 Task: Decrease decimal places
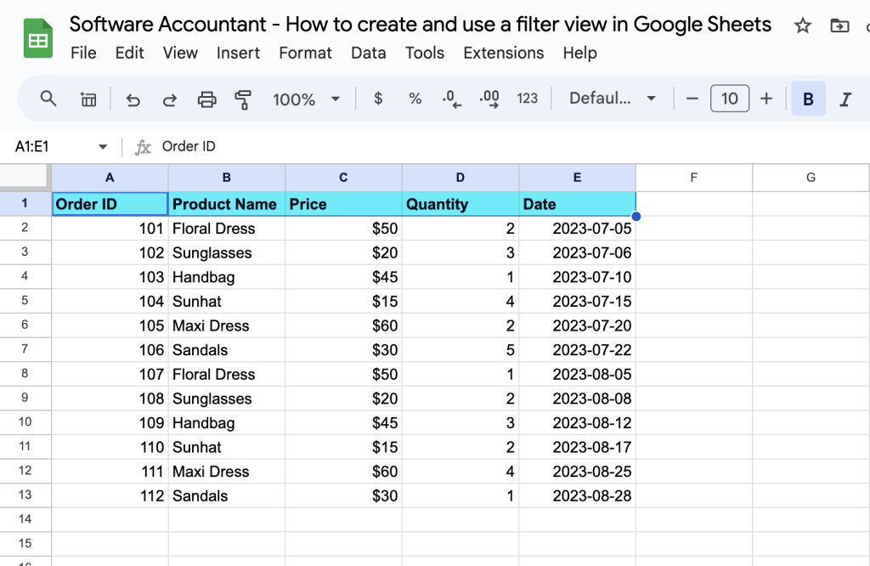451,99
